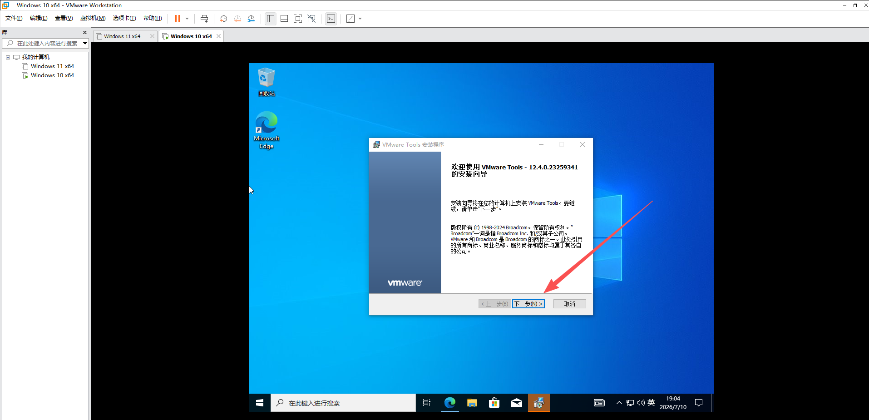The height and width of the screenshot is (420, 869).
Task: Minimize the VMware Tools installer dialog
Action: [541, 144]
